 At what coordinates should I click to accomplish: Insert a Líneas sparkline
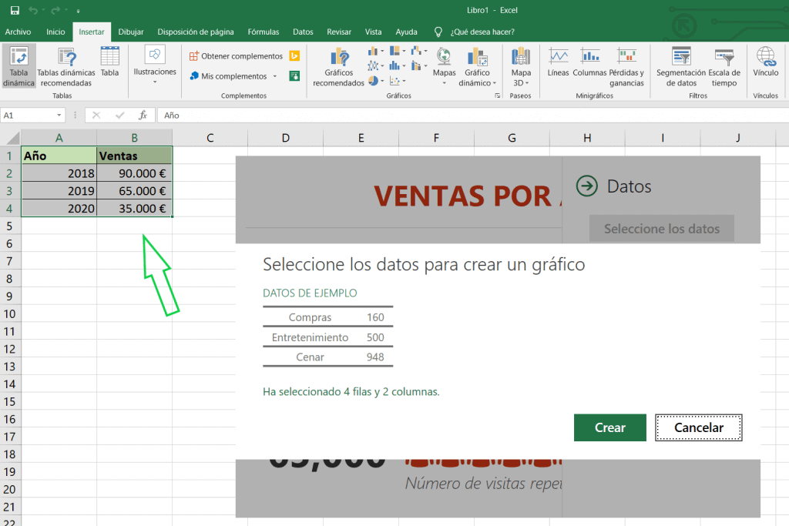click(558, 62)
